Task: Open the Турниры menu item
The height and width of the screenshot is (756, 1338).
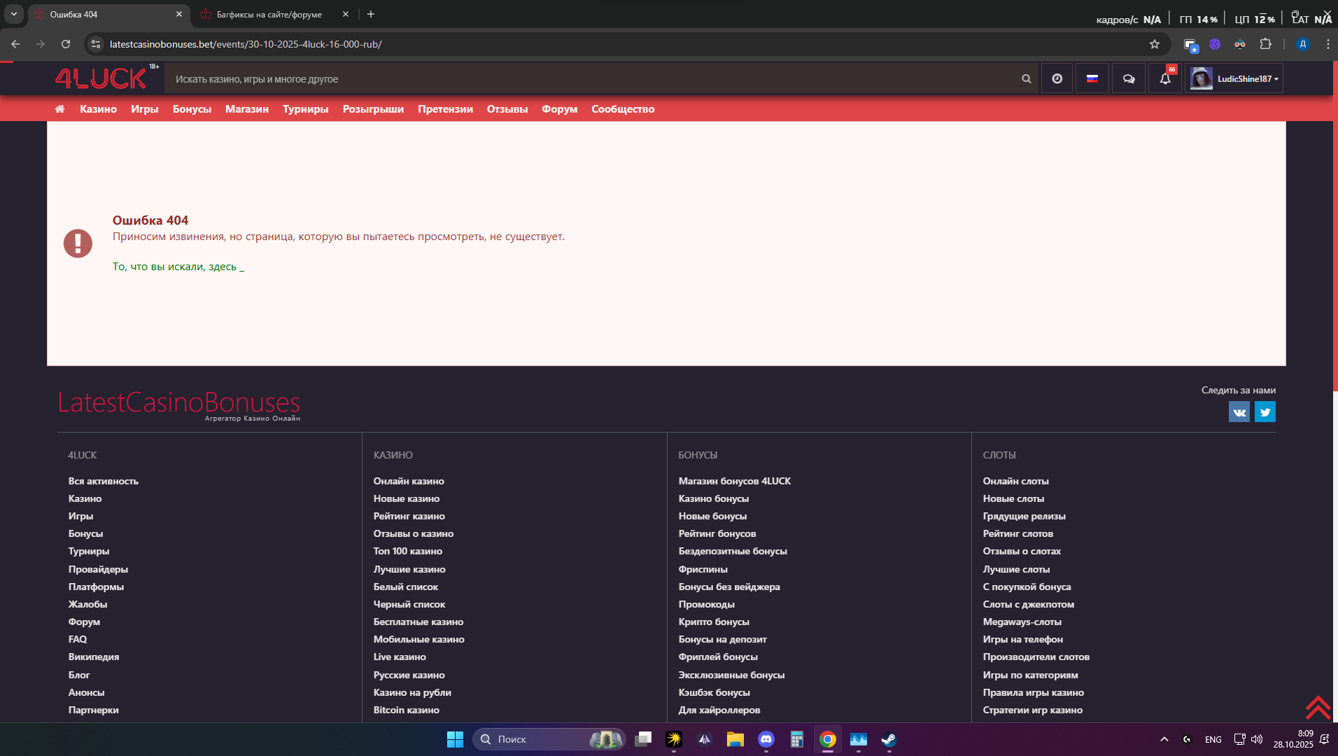Action: (x=305, y=109)
